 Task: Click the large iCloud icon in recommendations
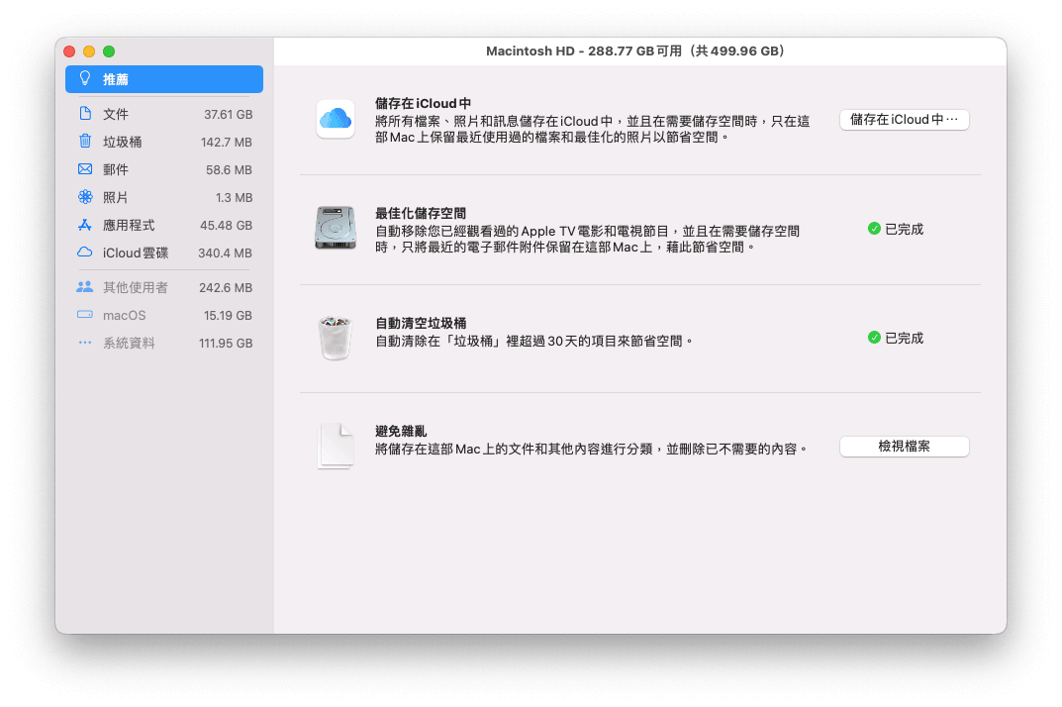tap(335, 120)
